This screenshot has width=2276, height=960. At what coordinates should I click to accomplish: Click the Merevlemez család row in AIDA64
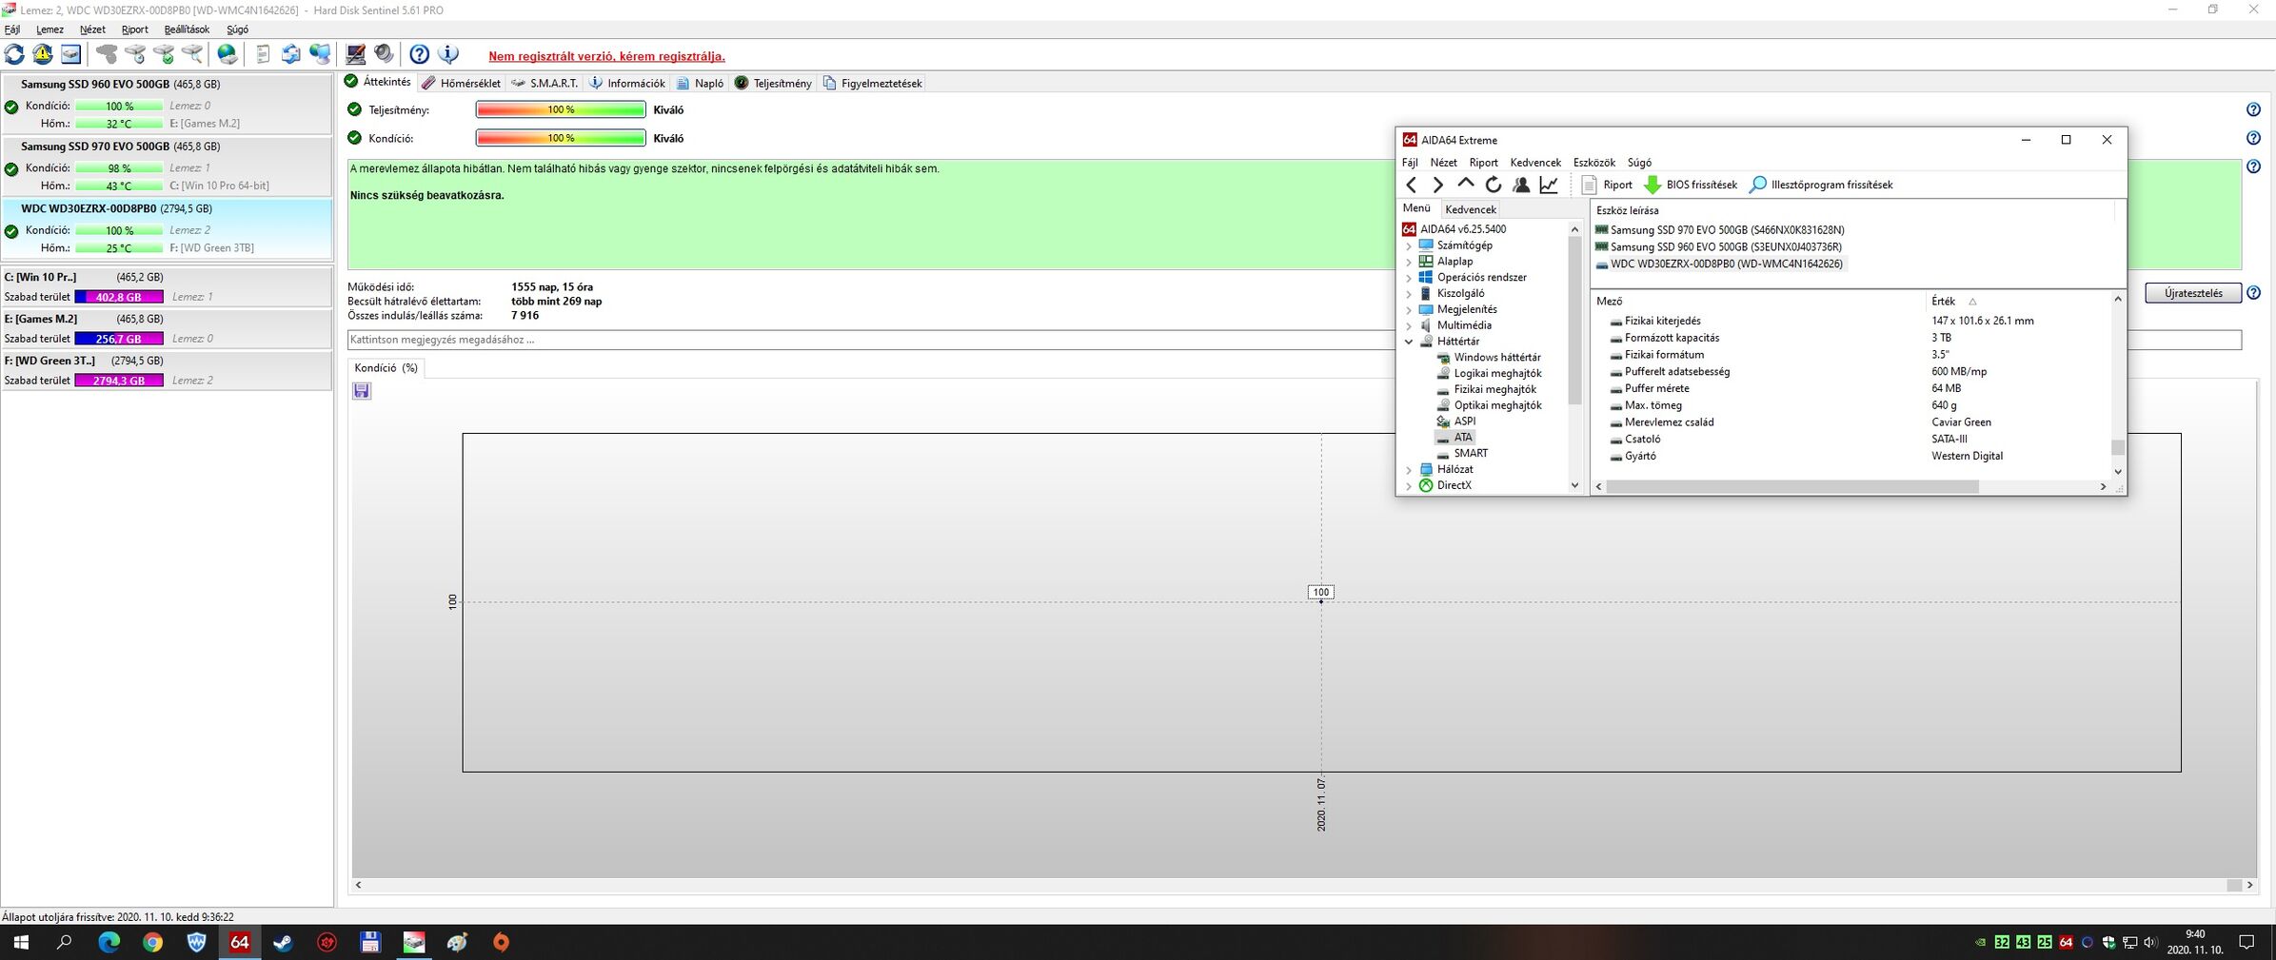(x=1852, y=422)
